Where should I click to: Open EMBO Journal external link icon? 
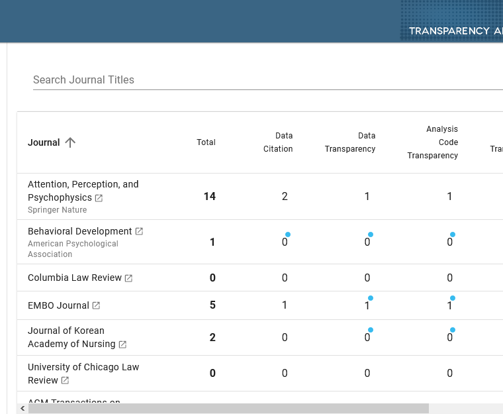pyautogui.click(x=96, y=305)
